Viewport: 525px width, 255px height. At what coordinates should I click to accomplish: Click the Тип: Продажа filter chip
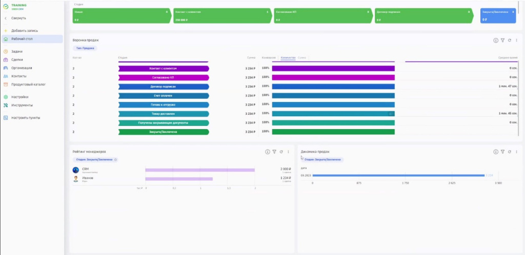click(85, 48)
